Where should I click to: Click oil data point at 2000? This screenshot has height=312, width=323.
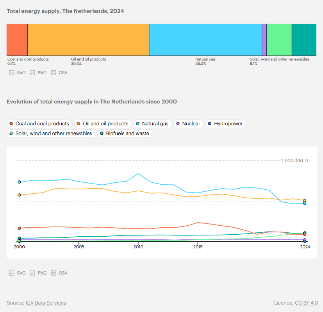[19, 195]
